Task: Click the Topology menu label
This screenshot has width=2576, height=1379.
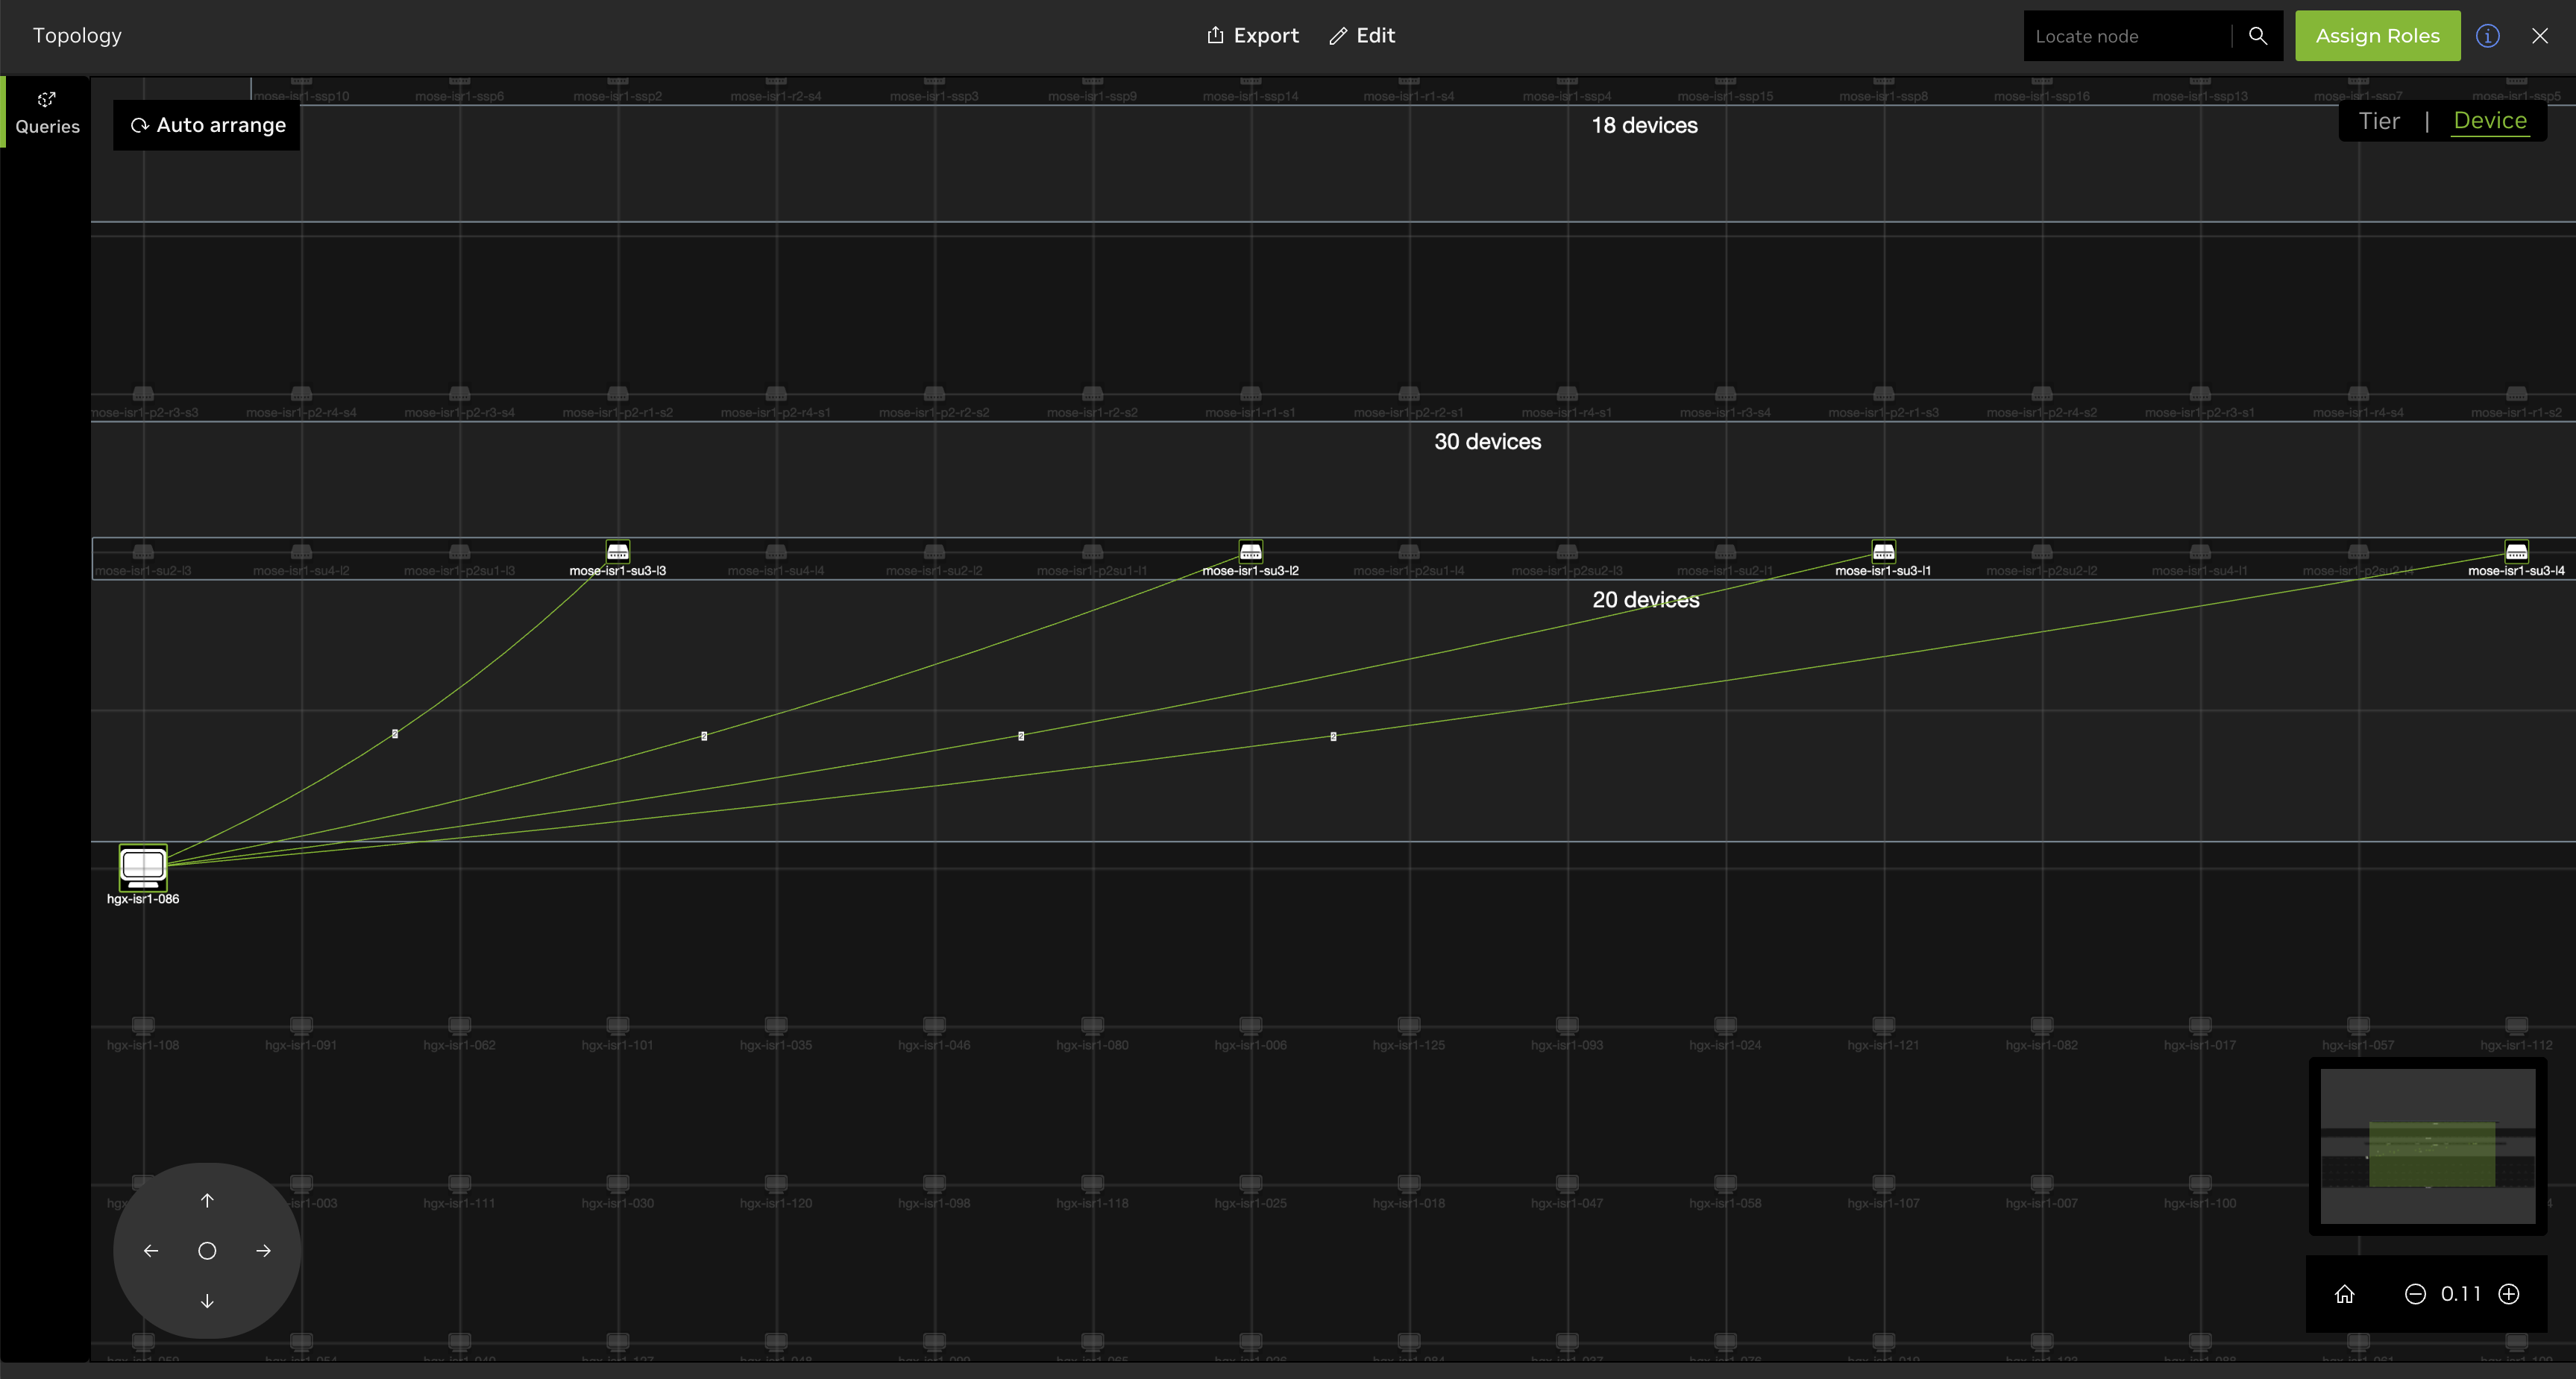Action: [x=75, y=36]
